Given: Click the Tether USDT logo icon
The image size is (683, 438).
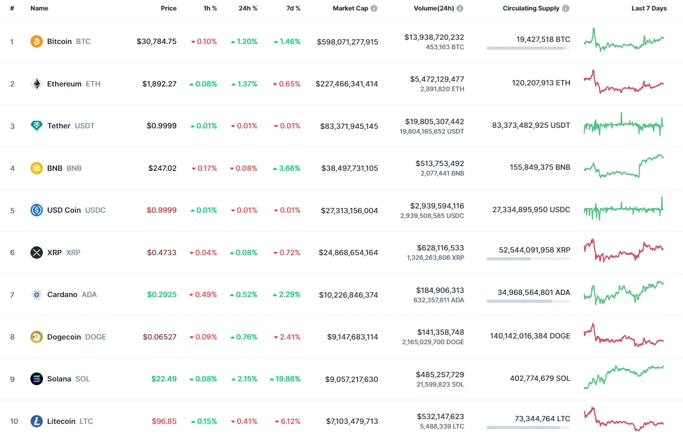Looking at the screenshot, I should 36,126.
